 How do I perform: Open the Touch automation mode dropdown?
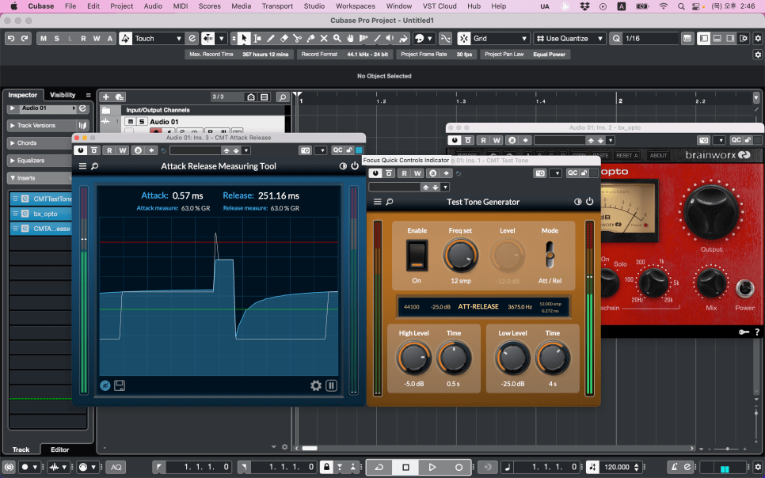(158, 38)
